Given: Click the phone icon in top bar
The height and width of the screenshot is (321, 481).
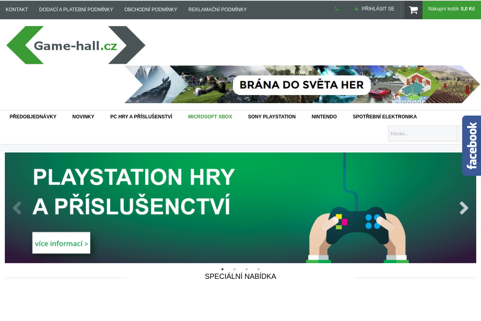Looking at the screenshot, I should tap(337, 9).
